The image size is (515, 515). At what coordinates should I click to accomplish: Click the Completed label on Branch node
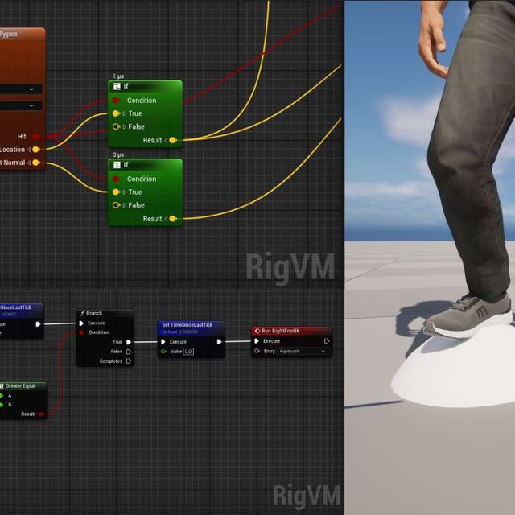(111, 361)
